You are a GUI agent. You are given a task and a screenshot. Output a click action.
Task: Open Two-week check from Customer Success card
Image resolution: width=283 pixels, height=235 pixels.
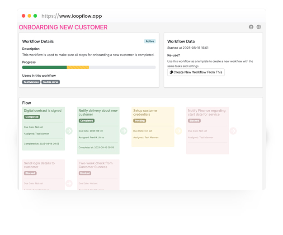(x=98, y=165)
